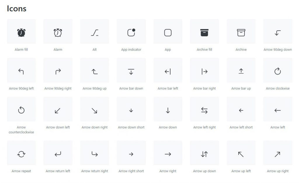This screenshot has width=299, height=183.
Task: Select the Arrow bar down icon
Action: coord(131,72)
